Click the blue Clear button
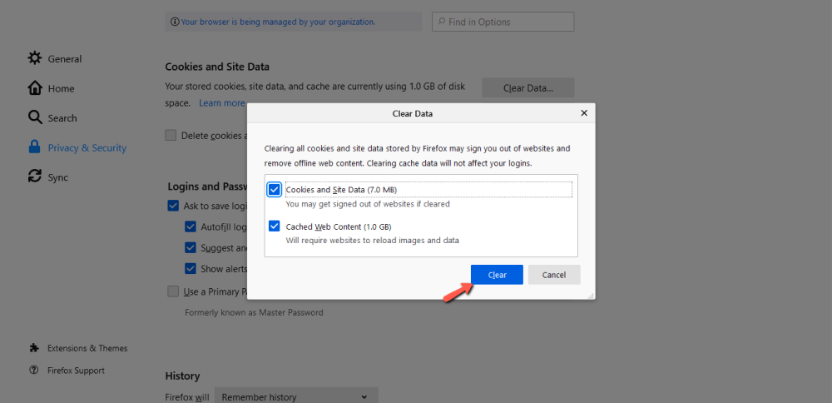This screenshot has height=403, width=832. [497, 275]
